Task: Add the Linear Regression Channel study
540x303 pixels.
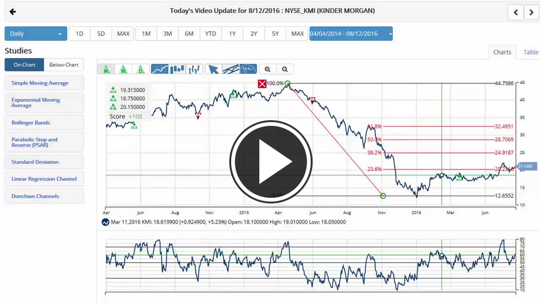Action: [44, 179]
